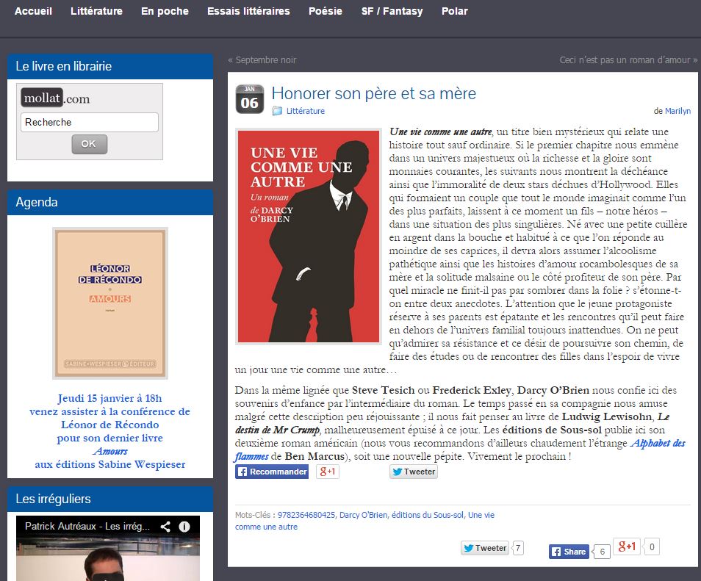Submit search with OK button
The height and width of the screenshot is (581, 701).
(x=90, y=144)
